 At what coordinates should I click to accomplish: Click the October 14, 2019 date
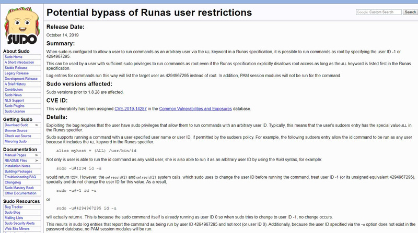(62, 35)
